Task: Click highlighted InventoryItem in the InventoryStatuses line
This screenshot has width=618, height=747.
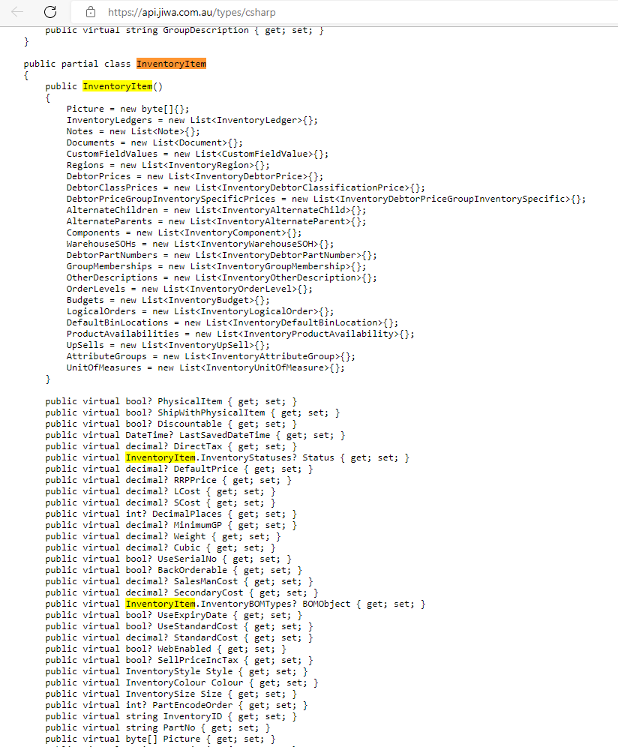Action: point(160,457)
